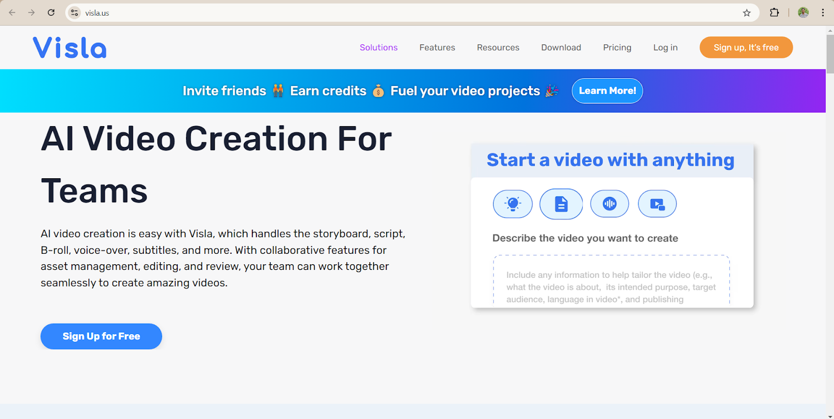
Task: Click the 'Start a video with anything' heading
Action: click(x=610, y=160)
